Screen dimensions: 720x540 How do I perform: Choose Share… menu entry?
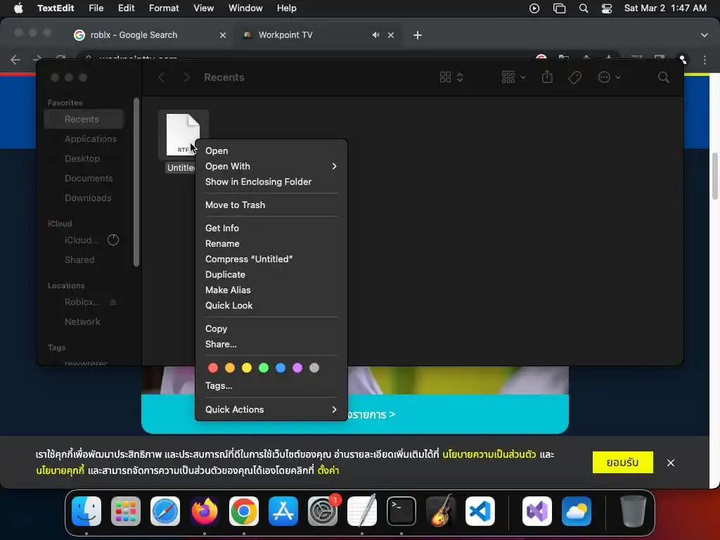coord(271,344)
